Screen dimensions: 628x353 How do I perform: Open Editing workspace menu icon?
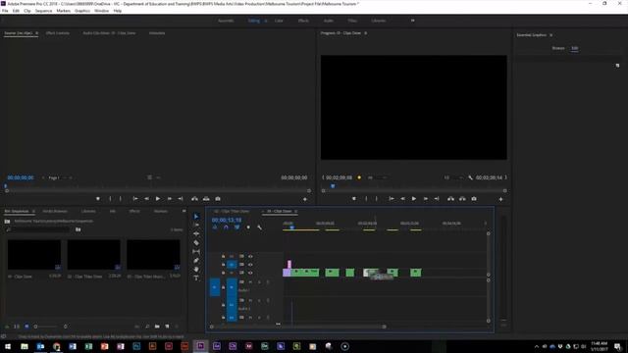(266, 21)
